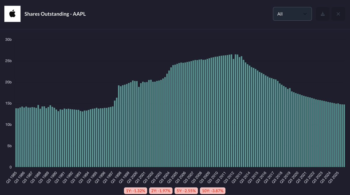Click the 5Y: -2.55% badge
Image resolution: width=350 pixels, height=195 pixels.
pyautogui.click(x=186, y=191)
